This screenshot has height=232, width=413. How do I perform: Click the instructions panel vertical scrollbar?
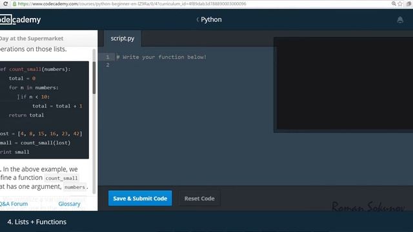click(94, 78)
